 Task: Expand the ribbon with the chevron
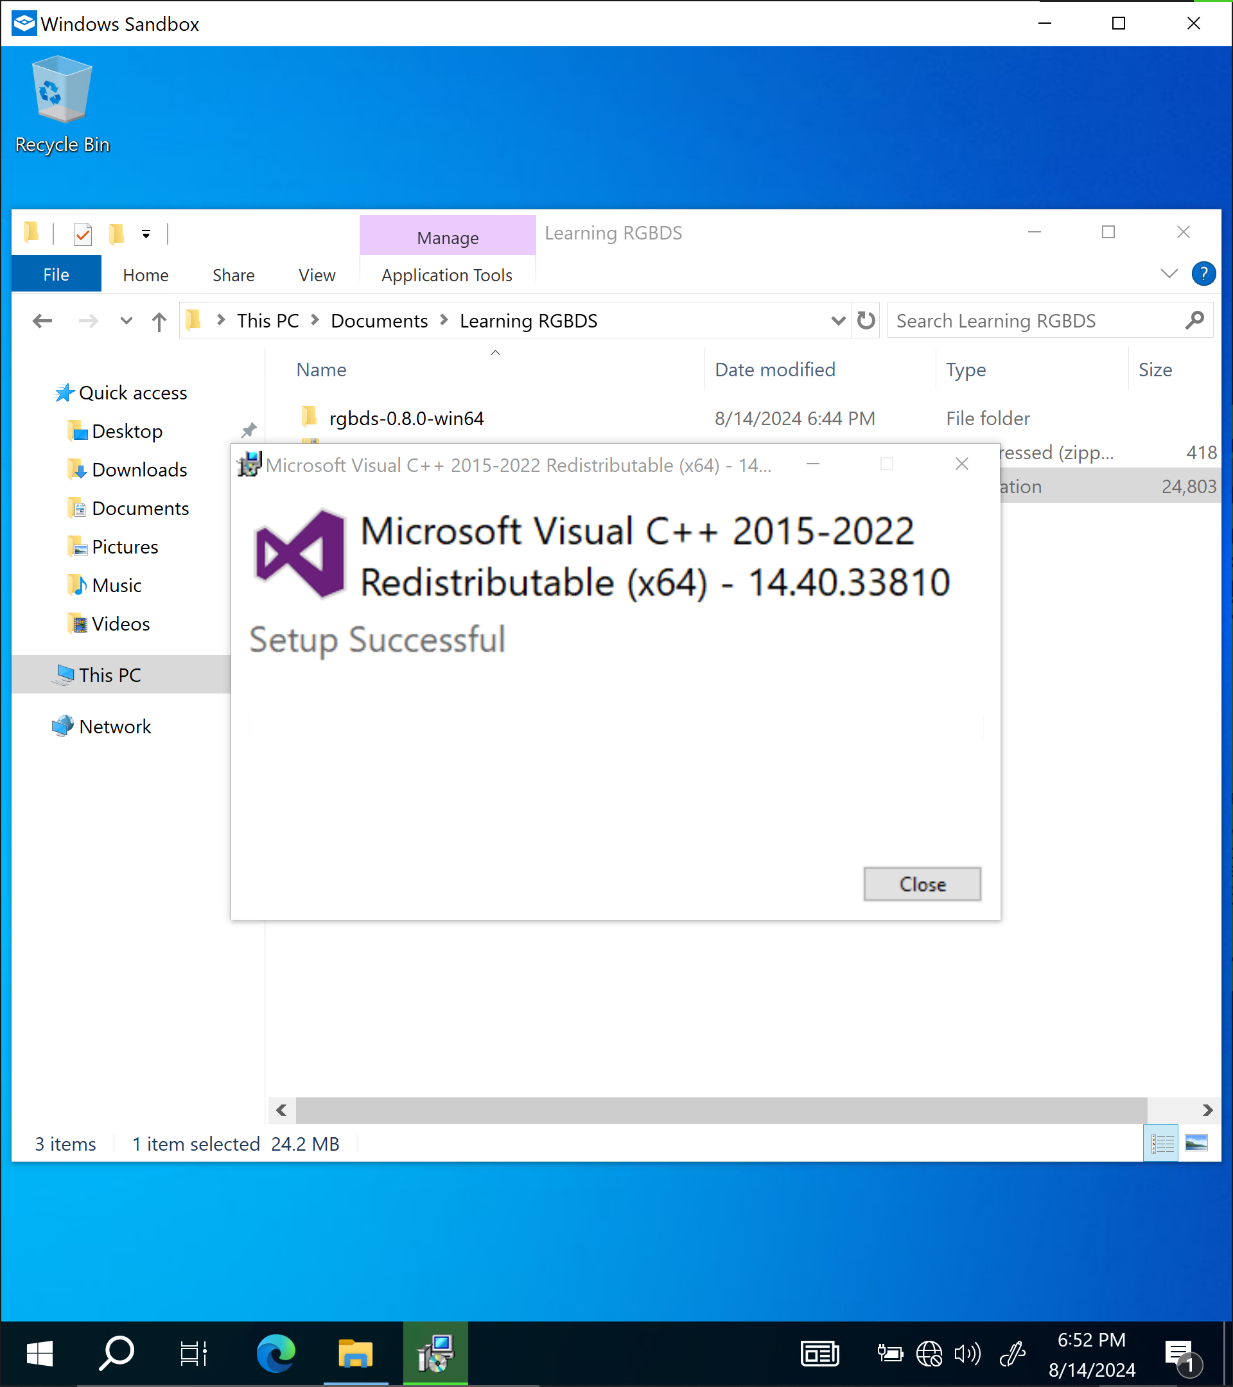1169,274
